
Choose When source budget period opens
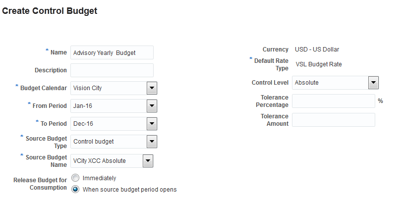coord(75,189)
